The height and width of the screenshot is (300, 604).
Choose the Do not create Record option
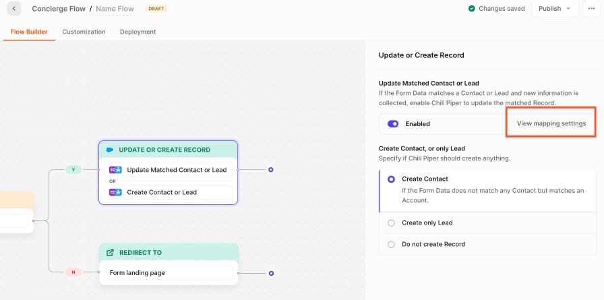pos(391,244)
